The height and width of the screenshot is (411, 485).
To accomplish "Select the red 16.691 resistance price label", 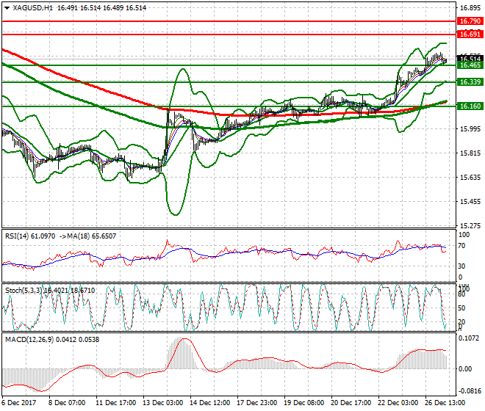I will coord(470,34).
